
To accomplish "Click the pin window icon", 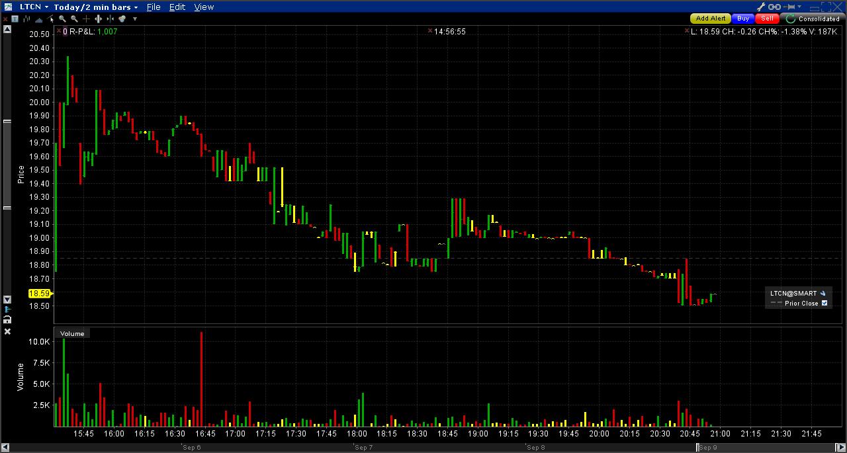I will [789, 7].
